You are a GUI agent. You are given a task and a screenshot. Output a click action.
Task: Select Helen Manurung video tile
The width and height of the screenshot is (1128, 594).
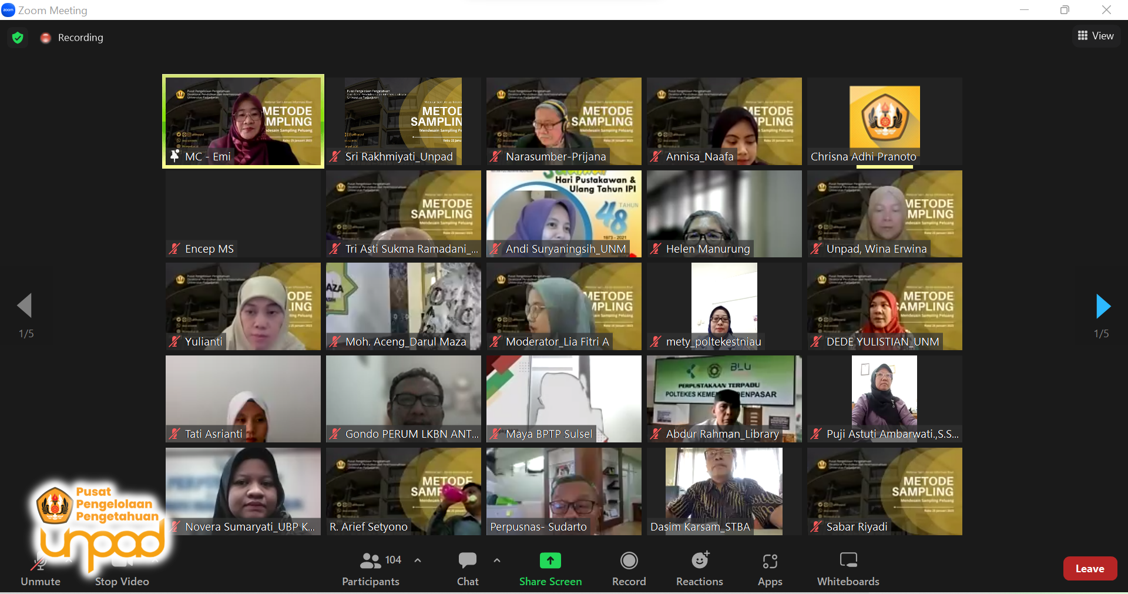pyautogui.click(x=724, y=214)
